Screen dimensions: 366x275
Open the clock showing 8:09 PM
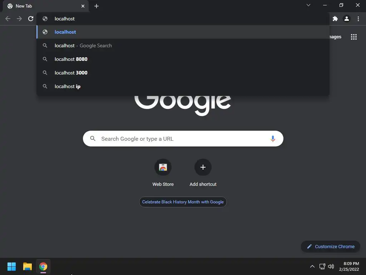[x=349, y=266]
